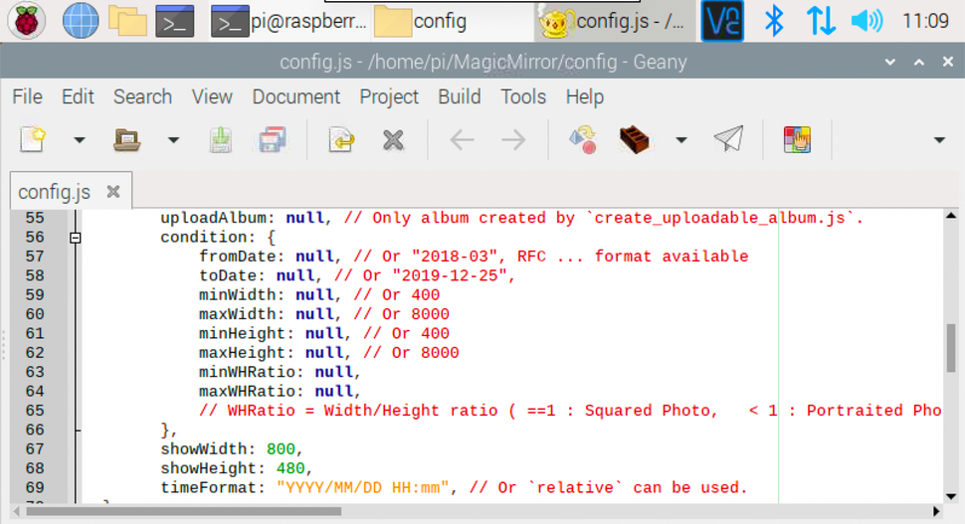Screen dimensions: 965x524
Task: Click the New file toolbar icon
Action: pos(33,140)
